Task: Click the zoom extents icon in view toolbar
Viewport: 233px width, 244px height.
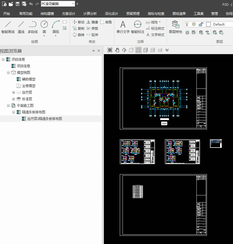Action: (110, 50)
